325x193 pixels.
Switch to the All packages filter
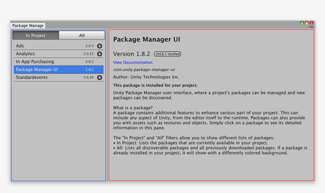pyautogui.click(x=82, y=35)
